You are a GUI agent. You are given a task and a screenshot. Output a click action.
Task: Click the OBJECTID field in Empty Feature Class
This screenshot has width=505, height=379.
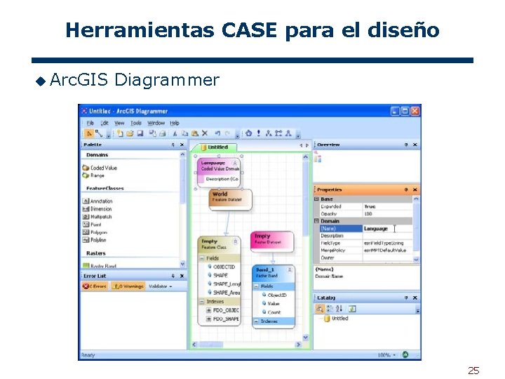click(x=221, y=267)
